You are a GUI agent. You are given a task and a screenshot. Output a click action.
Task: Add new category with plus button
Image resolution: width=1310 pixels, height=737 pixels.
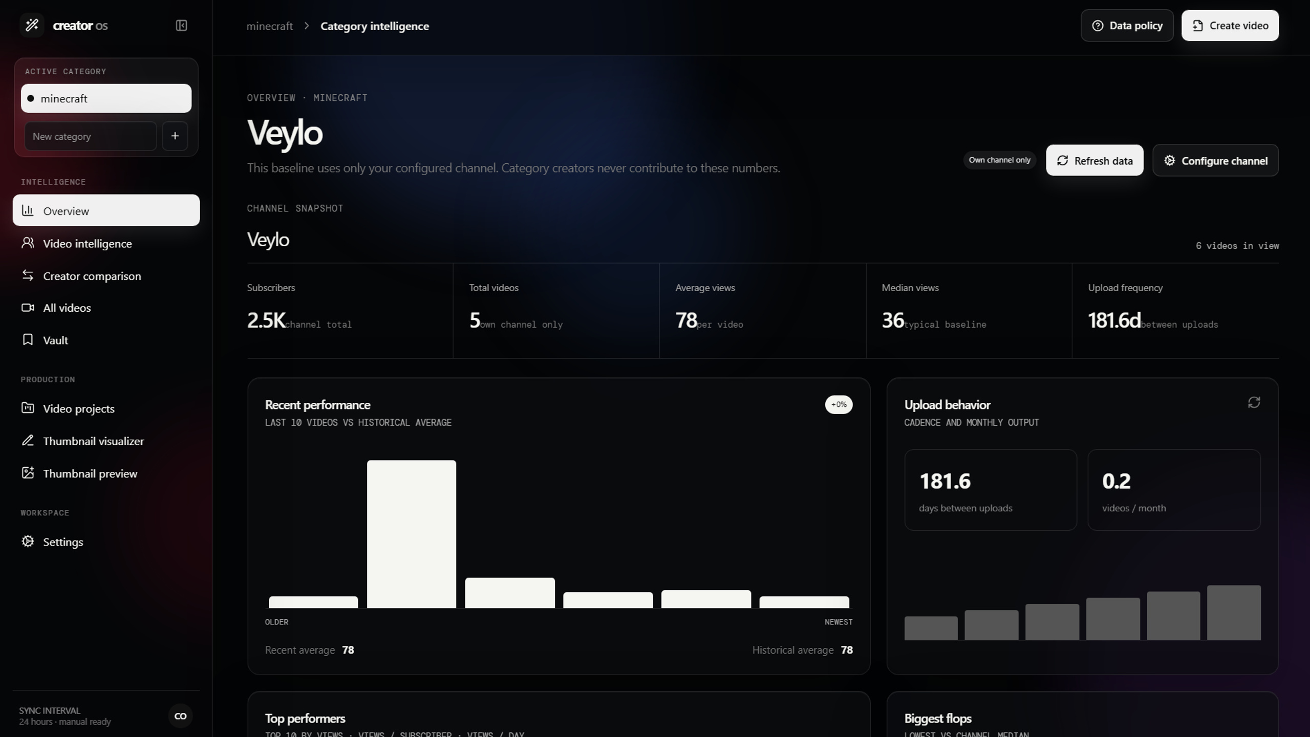(x=175, y=136)
